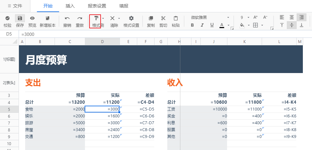Image resolution: width=312 pixels, height=150 pixels.
Task: Select the 工资 cell
Action: [x=179, y=109]
